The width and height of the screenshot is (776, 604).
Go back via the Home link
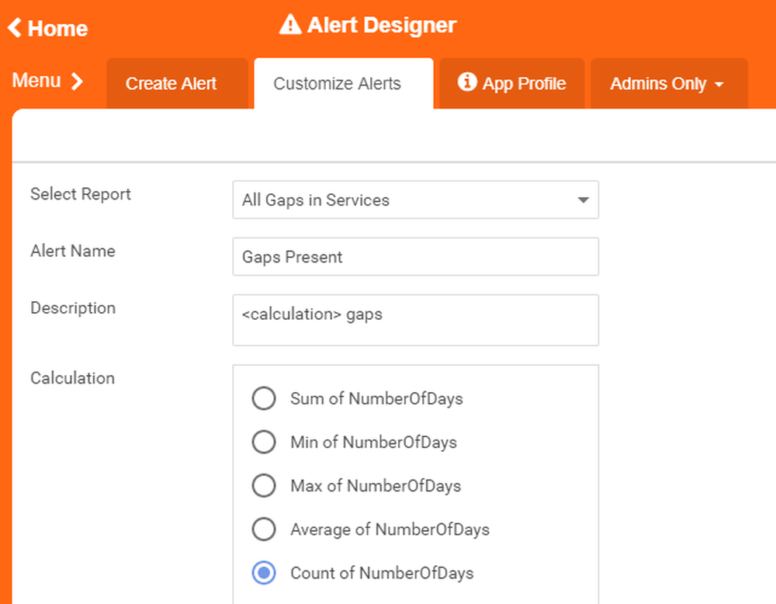click(47, 28)
